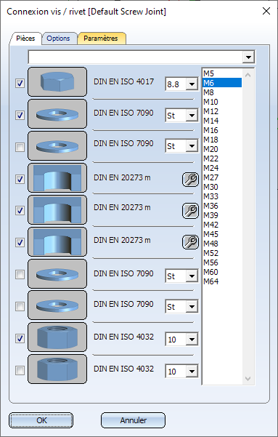The width and height of the screenshot is (278, 437).
Task: Expand the empty combo box at the top
Action: [248, 57]
